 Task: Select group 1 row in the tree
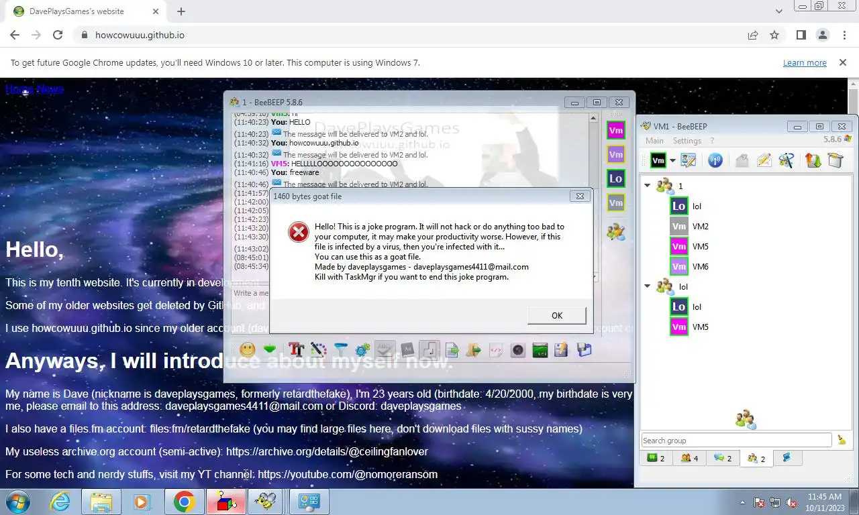(x=747, y=186)
